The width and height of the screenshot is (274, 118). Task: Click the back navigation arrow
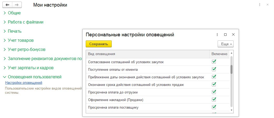pyautogui.click(x=7, y=5)
